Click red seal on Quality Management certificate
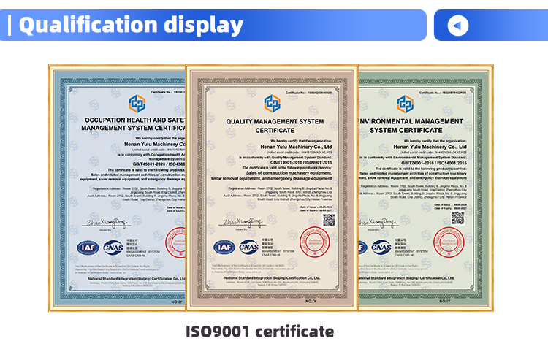The height and width of the screenshot is (341, 548). 314,242
